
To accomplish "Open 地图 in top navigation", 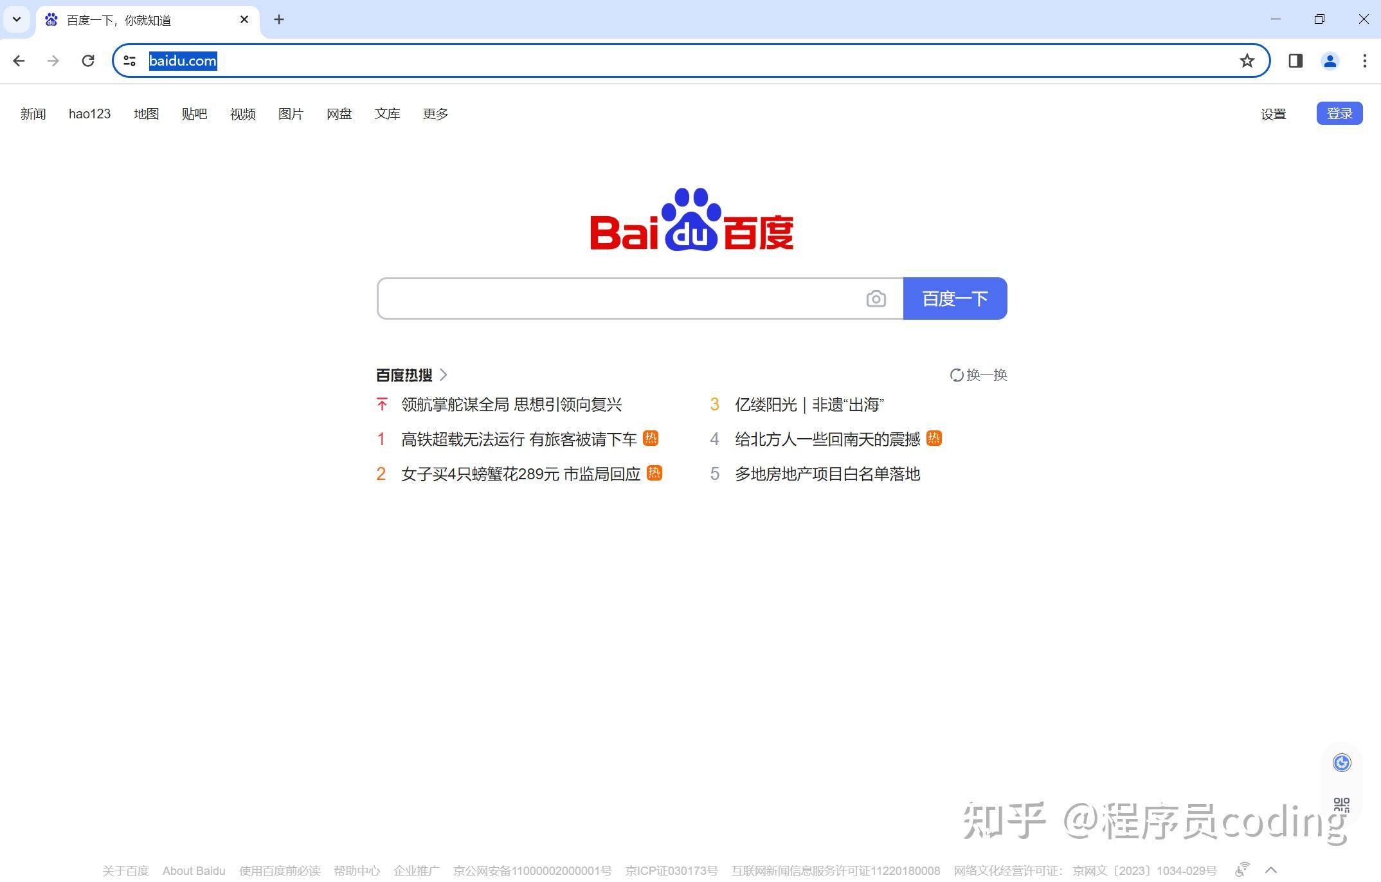I will click(146, 114).
